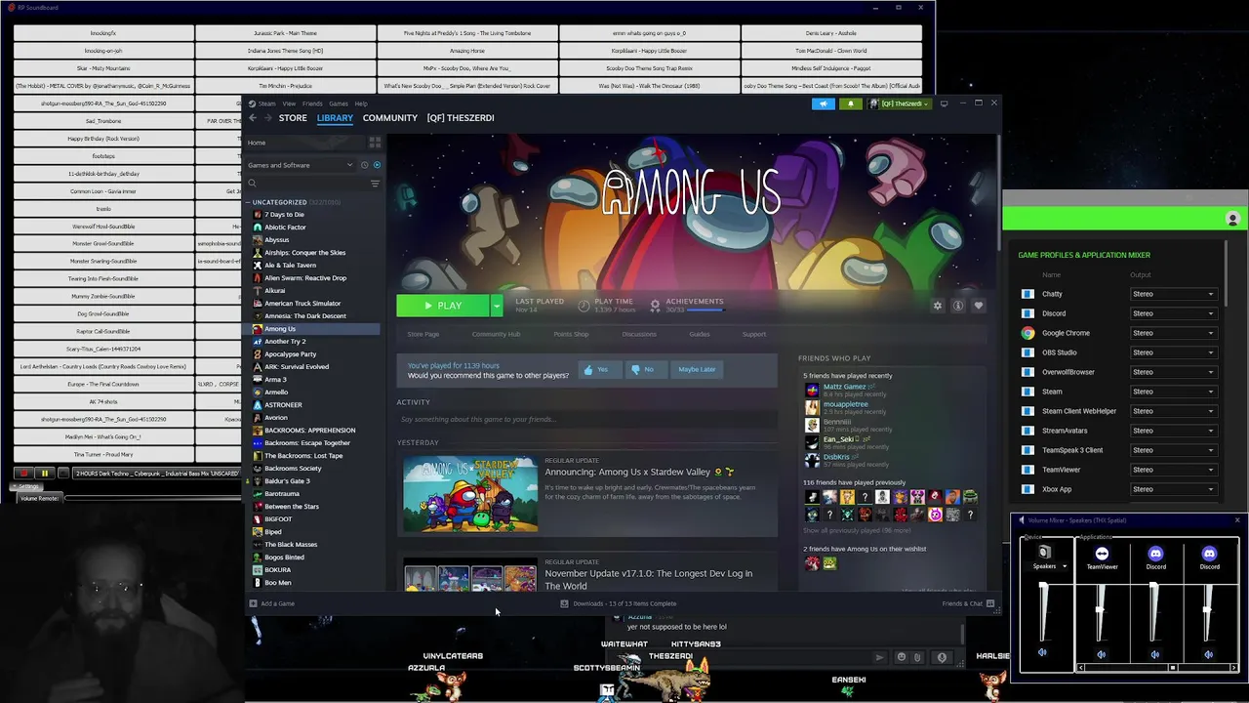Click the Speakers device icon in Volume Mixer
The height and width of the screenshot is (703, 1249).
(1044, 553)
